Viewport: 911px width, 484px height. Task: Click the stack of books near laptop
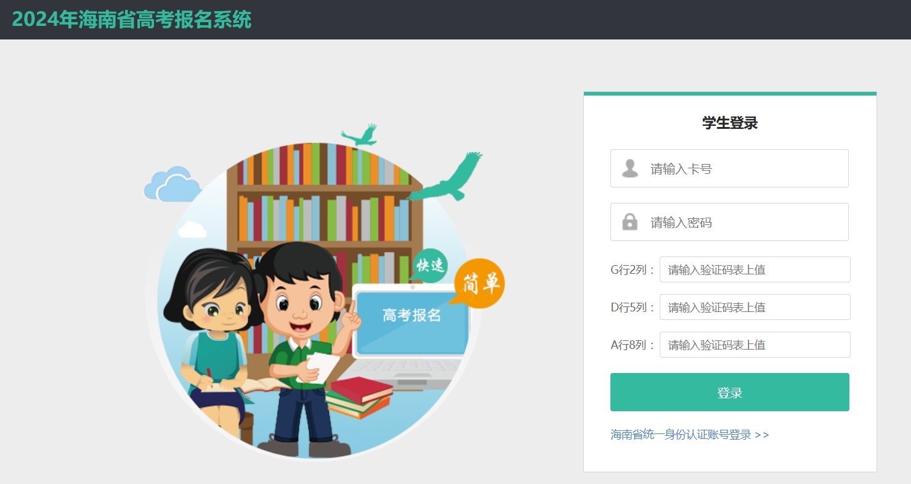pyautogui.click(x=359, y=398)
